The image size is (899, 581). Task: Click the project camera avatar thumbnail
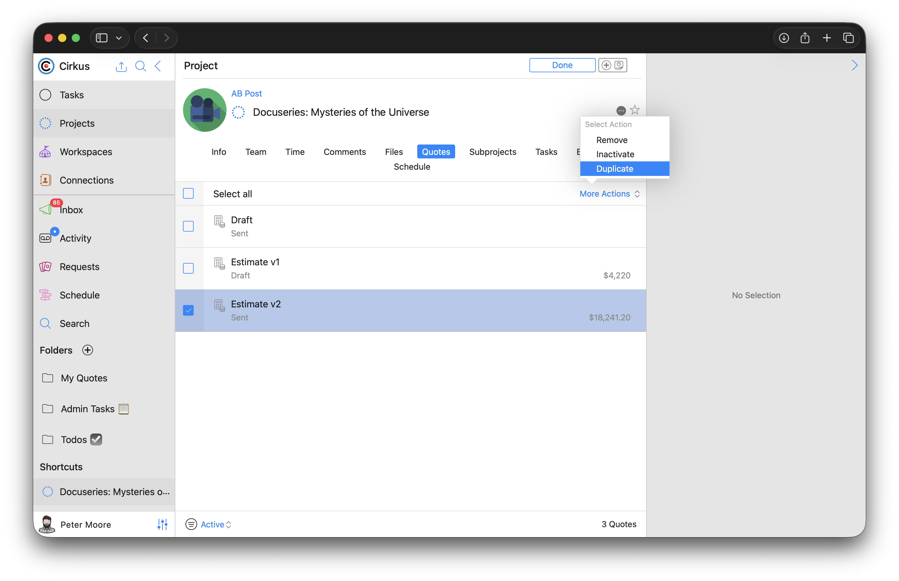tap(205, 110)
